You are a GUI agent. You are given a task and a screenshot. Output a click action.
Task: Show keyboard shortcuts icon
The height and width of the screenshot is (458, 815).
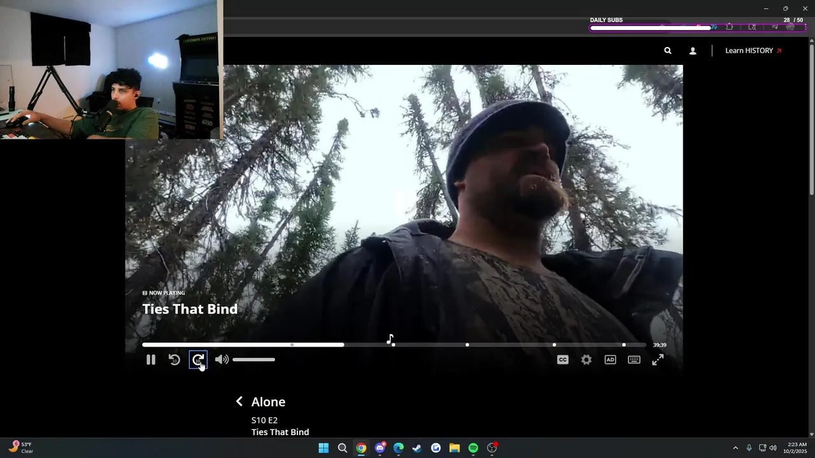[634, 360]
